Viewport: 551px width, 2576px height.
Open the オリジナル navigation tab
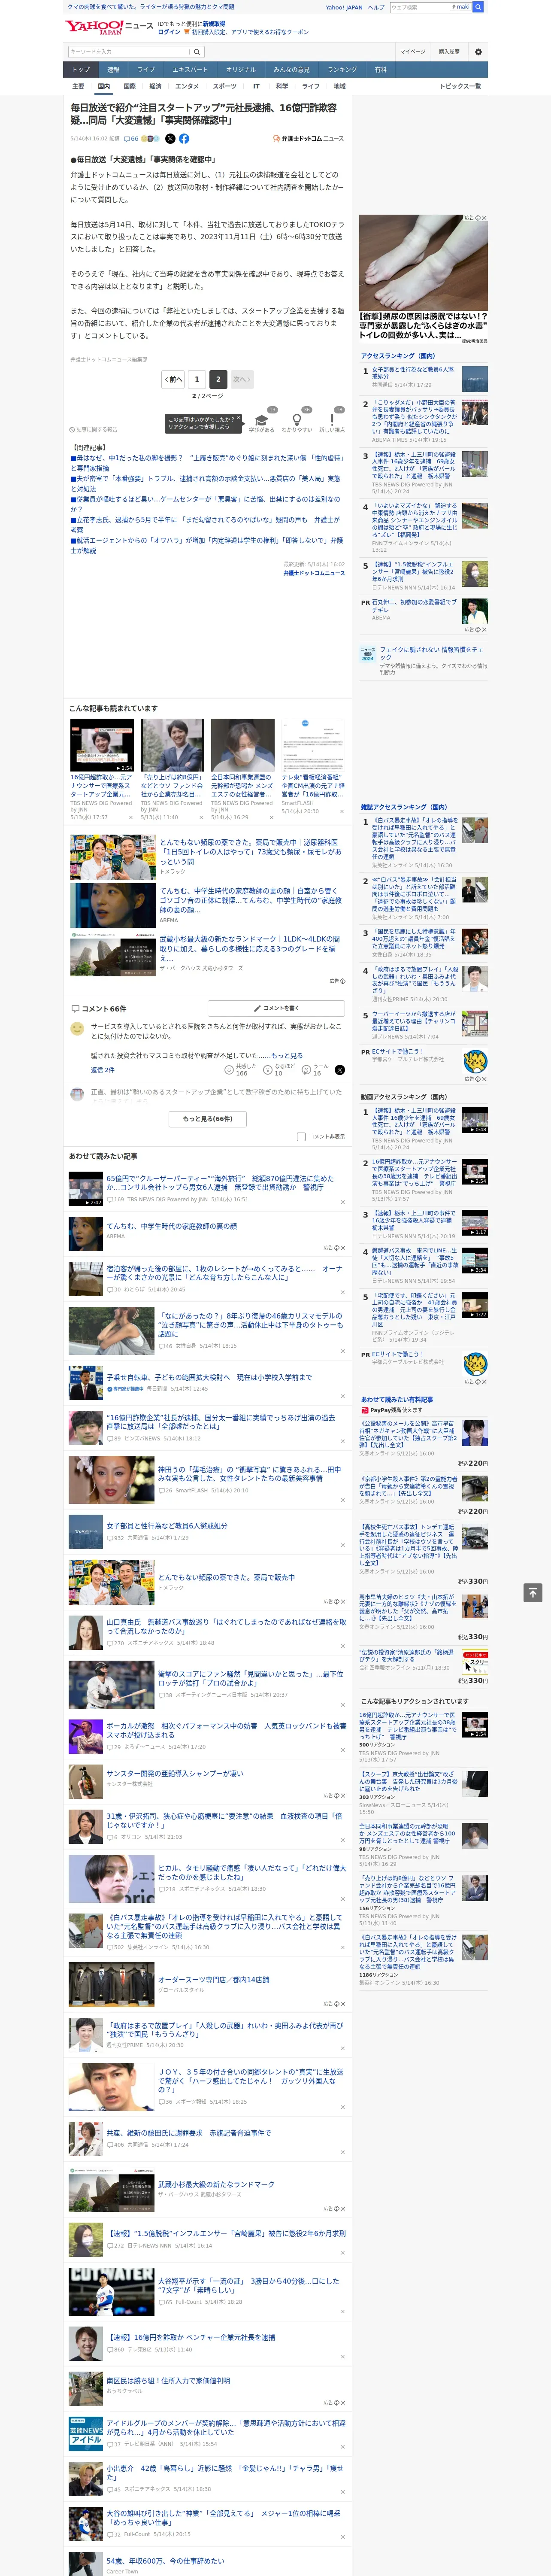[x=241, y=70]
